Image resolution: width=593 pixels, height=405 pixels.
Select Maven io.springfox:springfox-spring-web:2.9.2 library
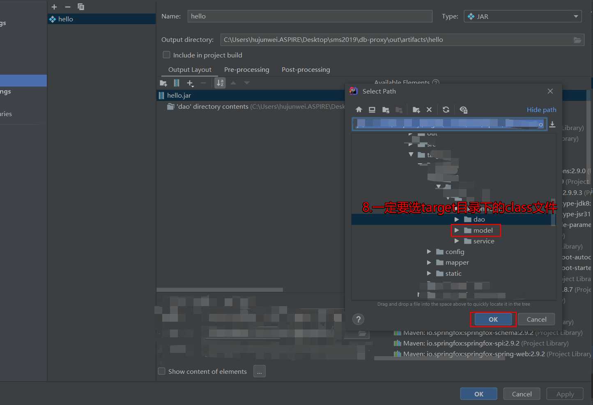pos(492,354)
